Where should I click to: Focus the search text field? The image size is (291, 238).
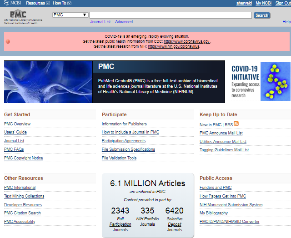click(x=171, y=15)
